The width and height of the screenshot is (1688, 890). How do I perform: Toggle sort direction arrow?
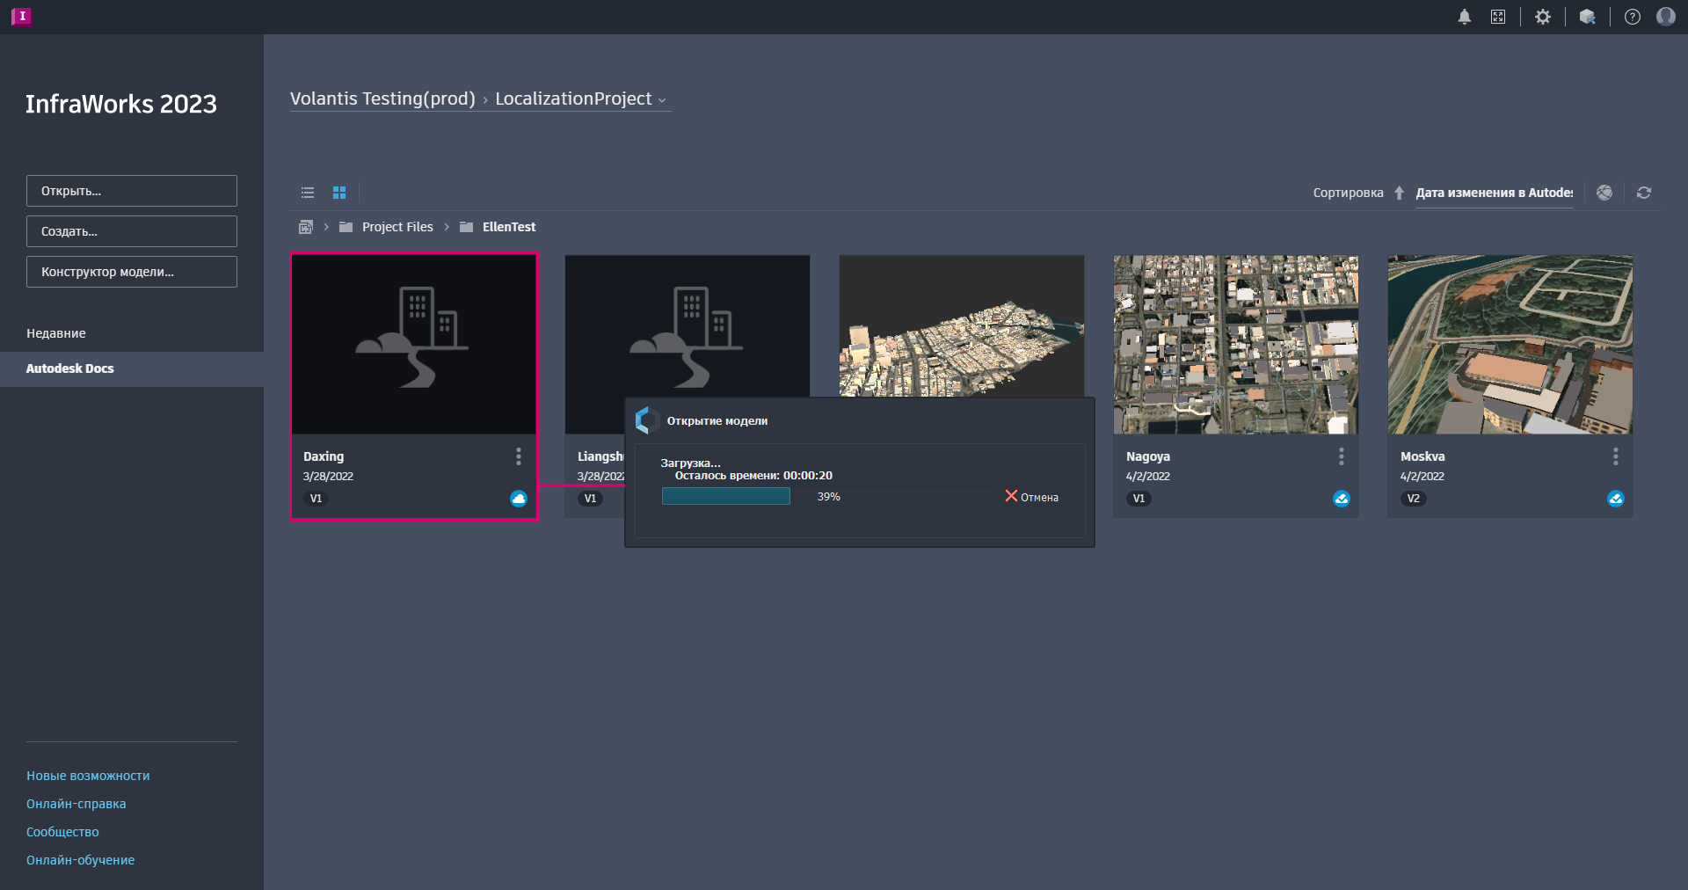pos(1399,193)
